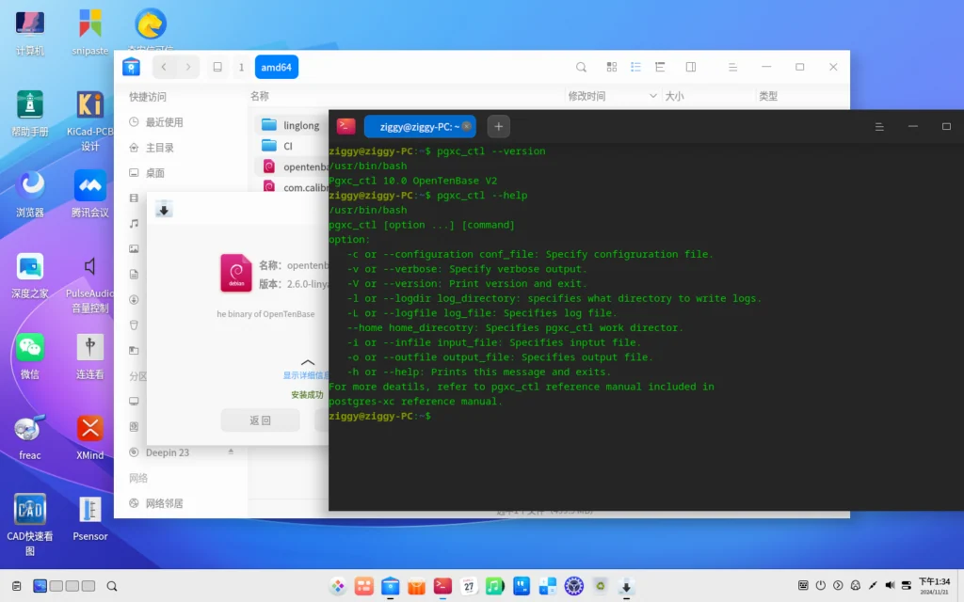Open the XMind desktop icon

tap(89, 436)
